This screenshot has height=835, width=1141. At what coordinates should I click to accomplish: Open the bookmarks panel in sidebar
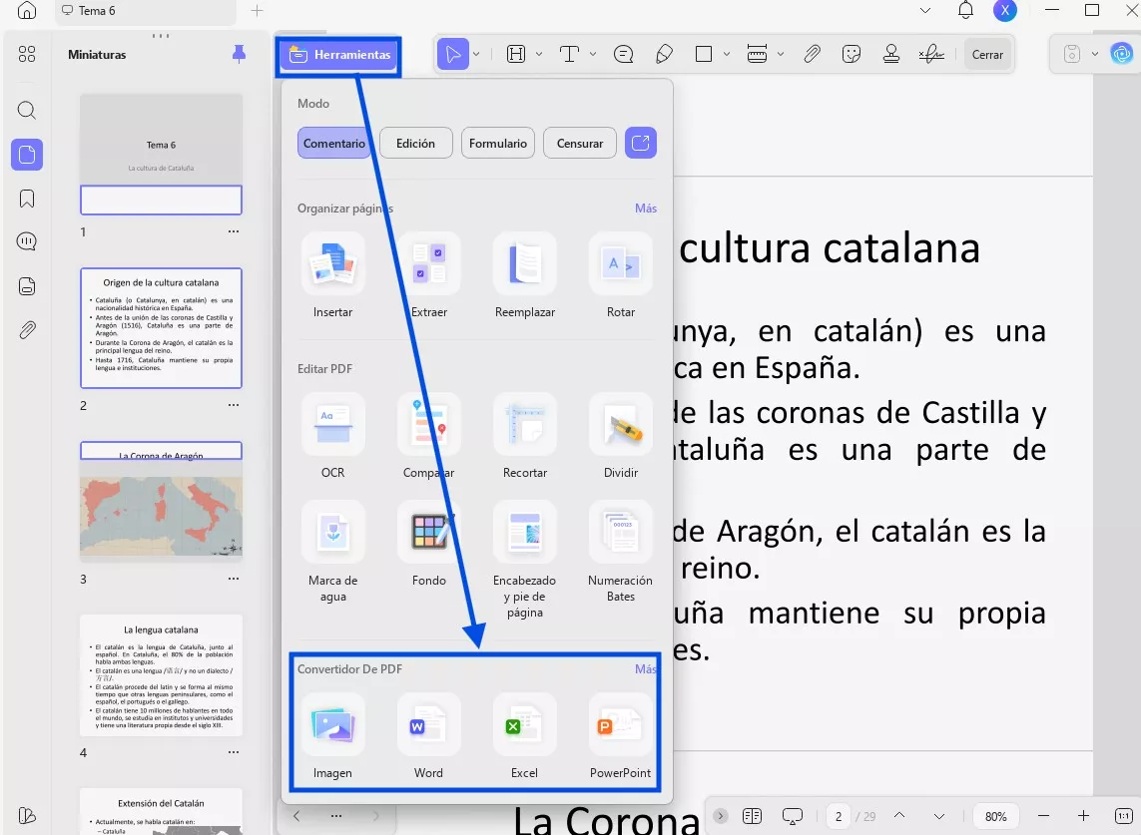pos(27,199)
